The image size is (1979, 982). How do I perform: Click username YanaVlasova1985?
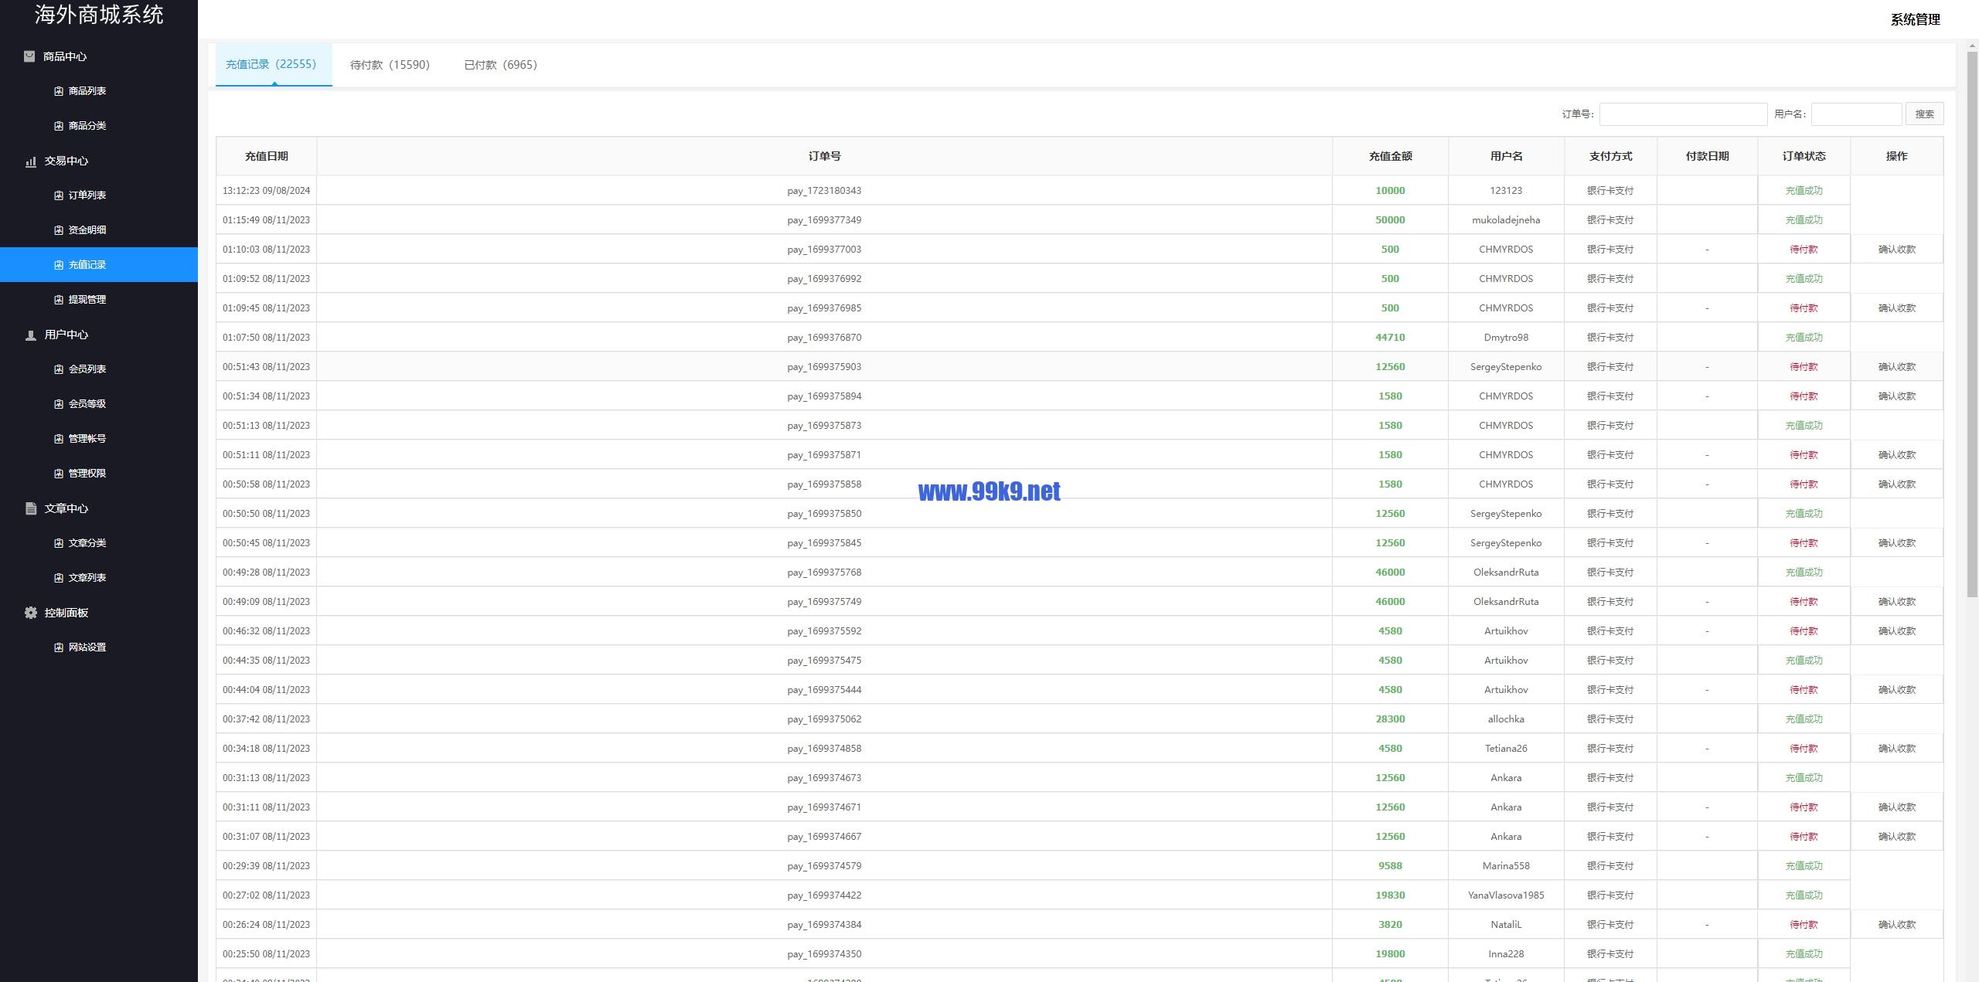(1506, 895)
